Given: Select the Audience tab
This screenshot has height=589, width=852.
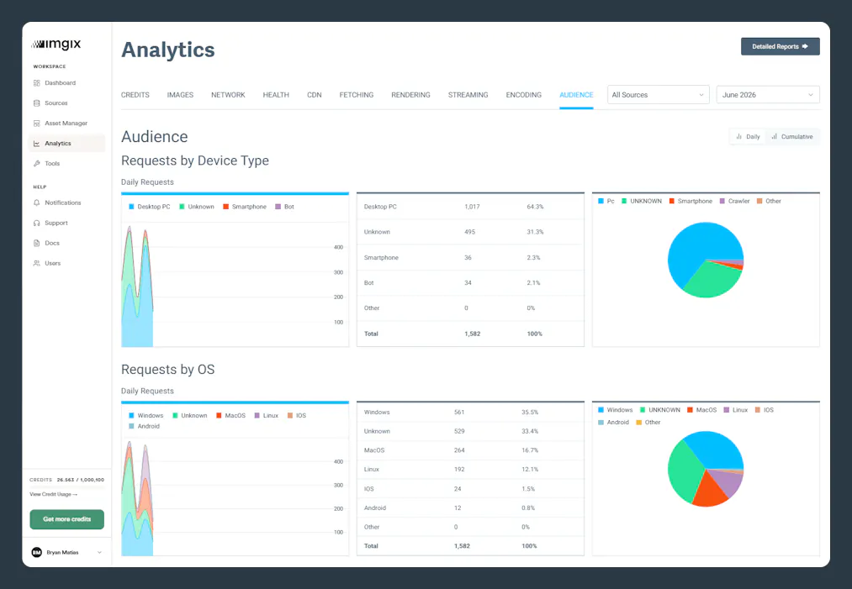Looking at the screenshot, I should pyautogui.click(x=576, y=95).
